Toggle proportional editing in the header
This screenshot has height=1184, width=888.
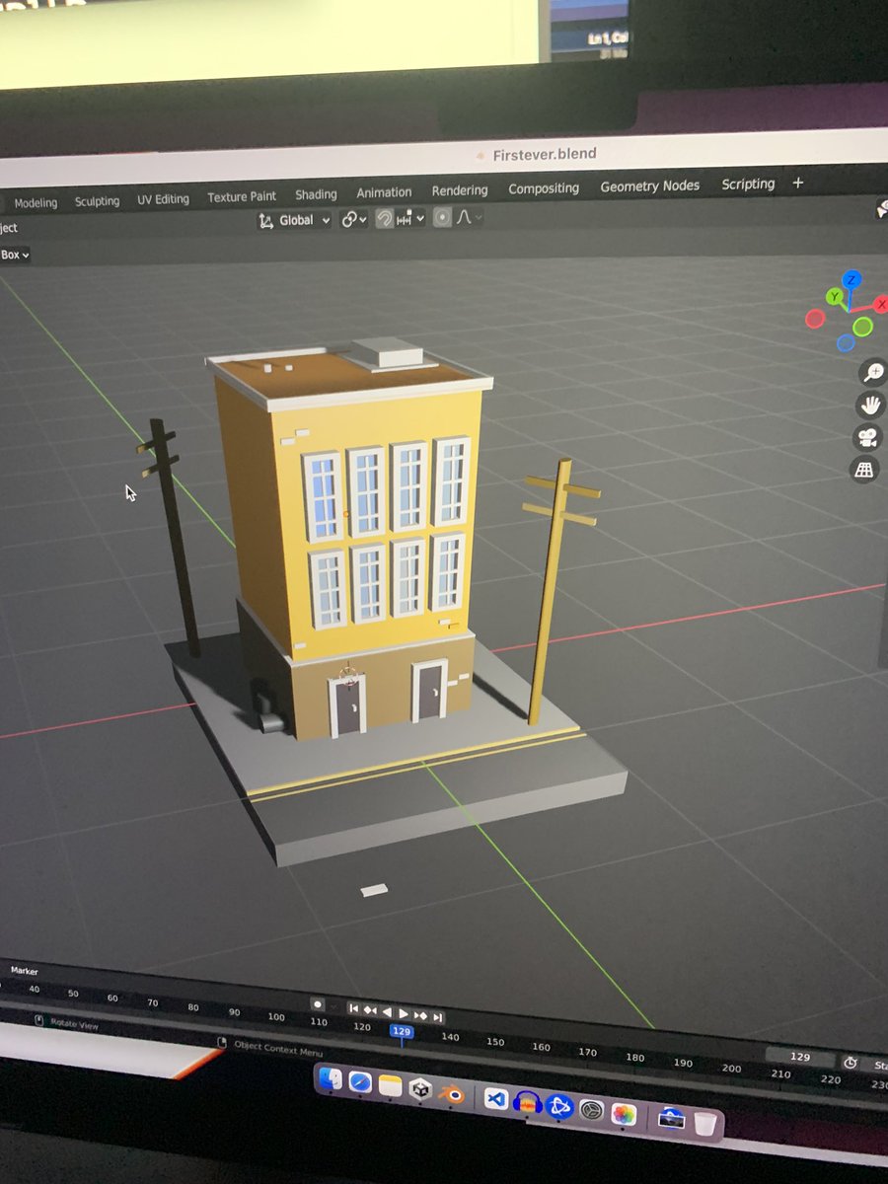click(442, 218)
